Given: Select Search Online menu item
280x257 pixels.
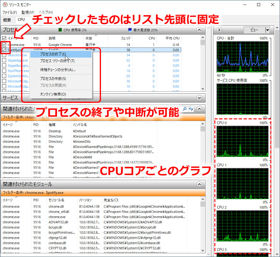Looking at the screenshot, I should (61, 94).
